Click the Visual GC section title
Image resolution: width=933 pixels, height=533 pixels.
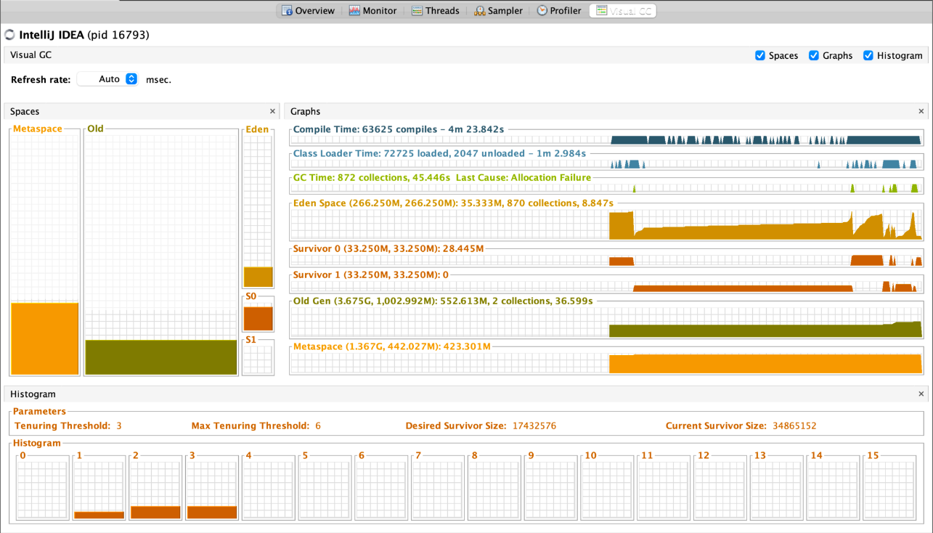(30, 55)
